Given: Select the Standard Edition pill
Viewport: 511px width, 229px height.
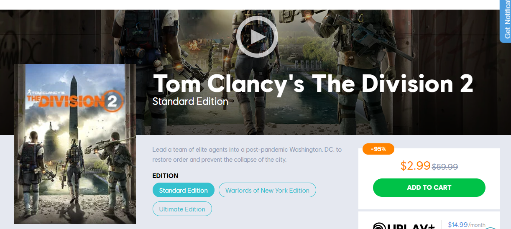Looking at the screenshot, I should click(x=184, y=190).
